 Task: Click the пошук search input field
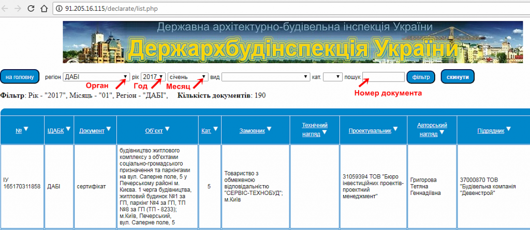coord(384,77)
